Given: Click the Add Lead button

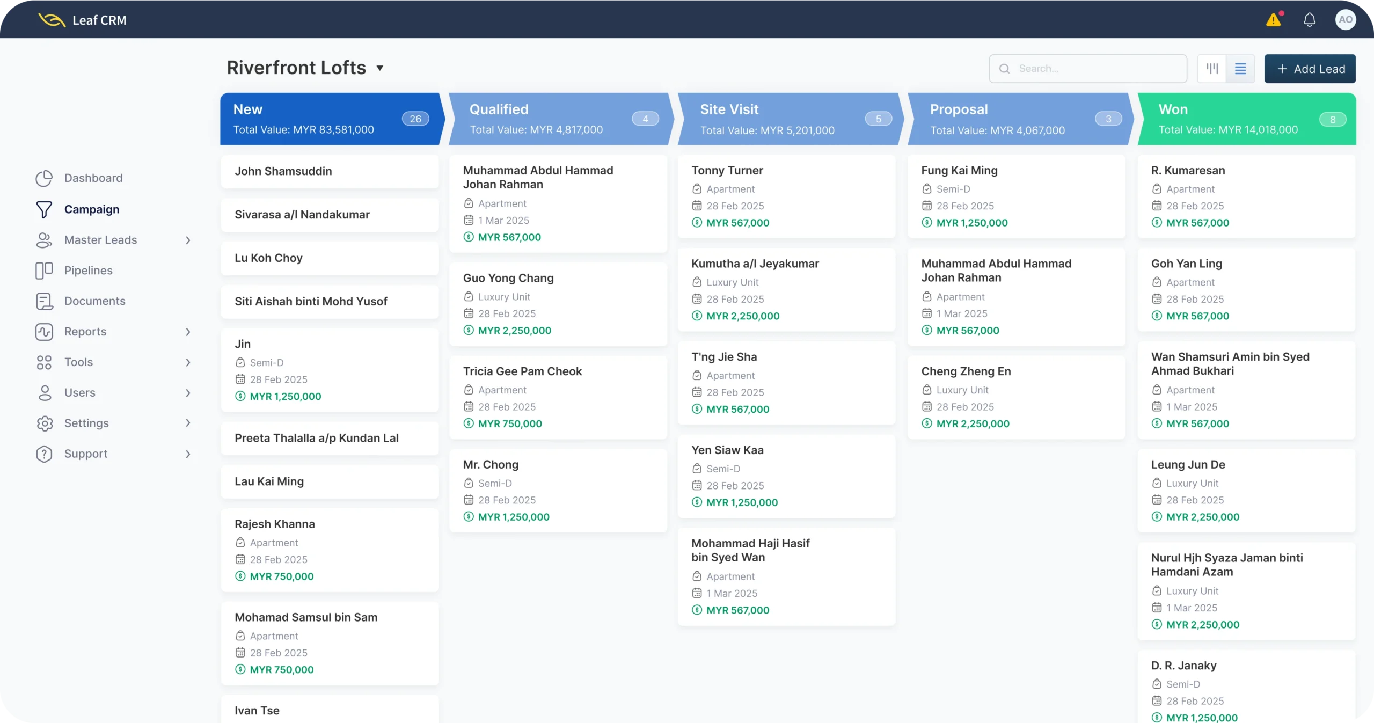Looking at the screenshot, I should pos(1310,69).
